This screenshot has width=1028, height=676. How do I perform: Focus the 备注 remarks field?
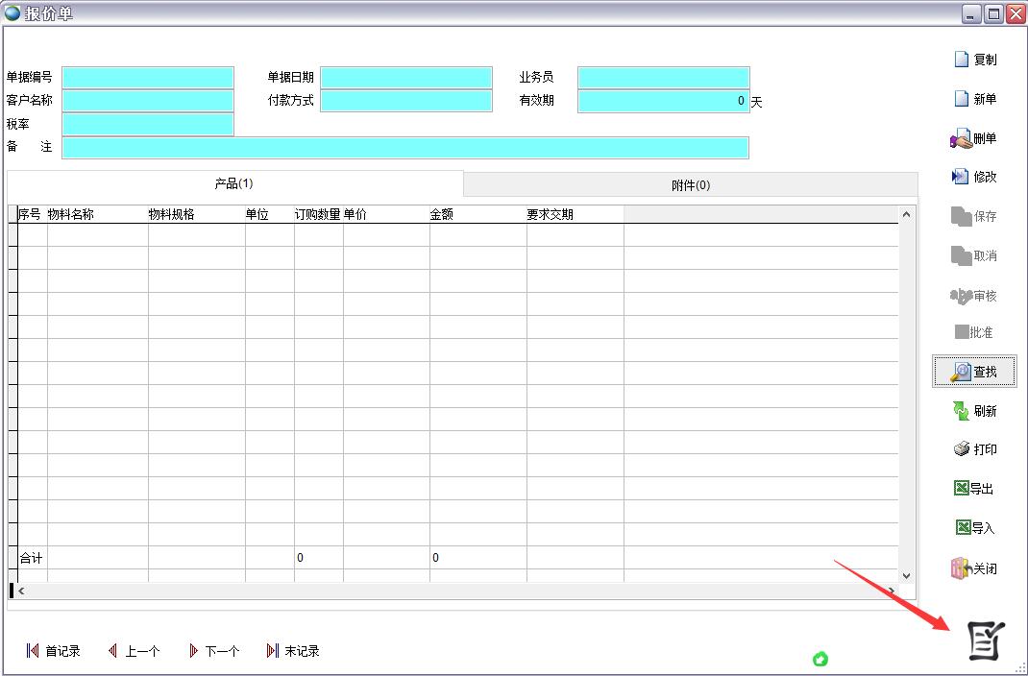pyautogui.click(x=404, y=148)
